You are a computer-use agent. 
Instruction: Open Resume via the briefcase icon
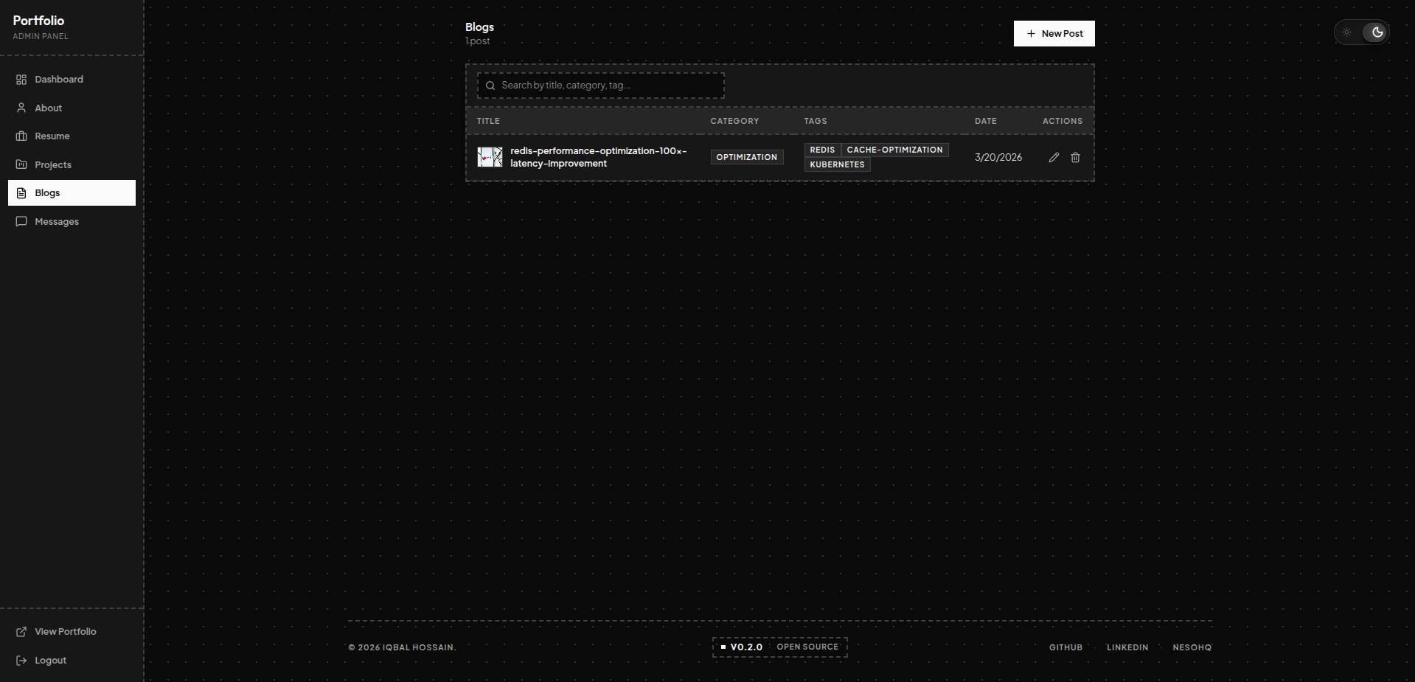click(21, 136)
